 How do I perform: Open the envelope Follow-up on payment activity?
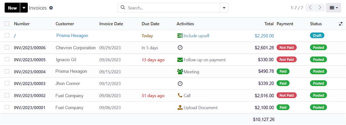click(180, 60)
